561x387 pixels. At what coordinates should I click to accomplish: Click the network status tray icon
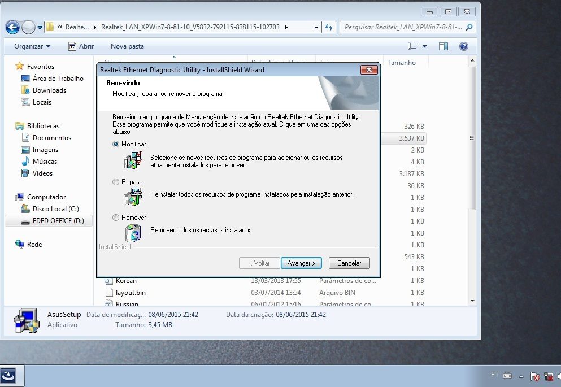tap(548, 376)
